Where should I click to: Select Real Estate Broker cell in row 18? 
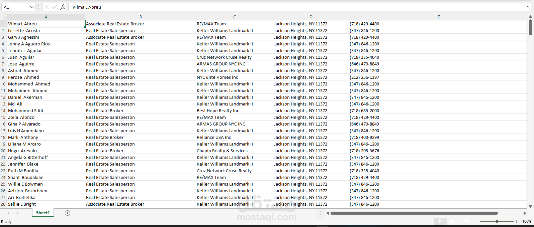coord(141,137)
